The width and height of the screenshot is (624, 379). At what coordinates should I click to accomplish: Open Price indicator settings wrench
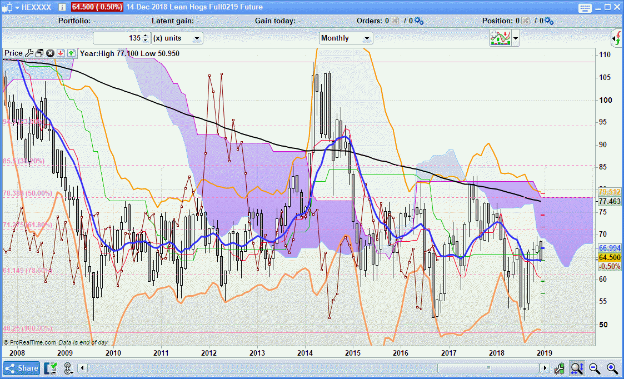click(29, 53)
